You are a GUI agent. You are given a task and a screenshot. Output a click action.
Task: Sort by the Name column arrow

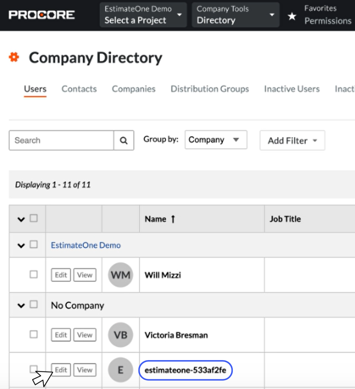pos(173,219)
